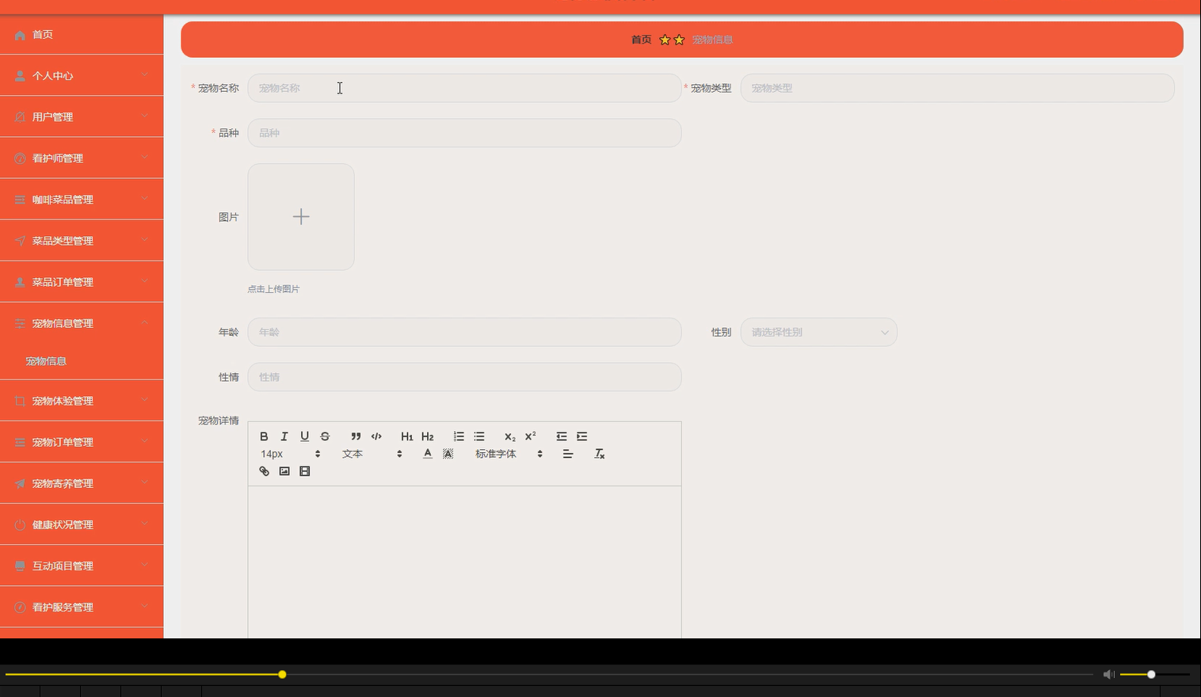Image resolution: width=1201 pixels, height=697 pixels.
Task: Open the text background color picker
Action: coord(448,454)
